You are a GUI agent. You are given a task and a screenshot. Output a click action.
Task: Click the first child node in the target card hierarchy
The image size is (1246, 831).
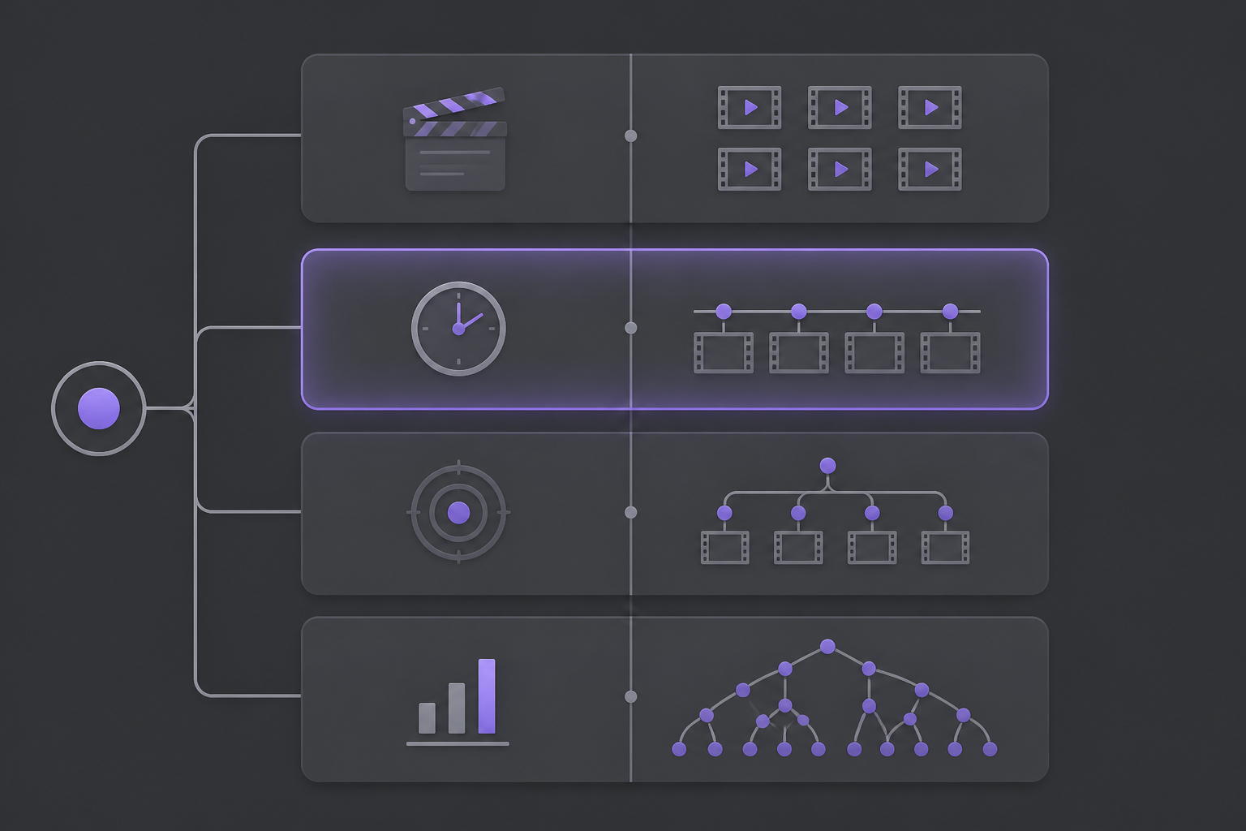(x=724, y=513)
